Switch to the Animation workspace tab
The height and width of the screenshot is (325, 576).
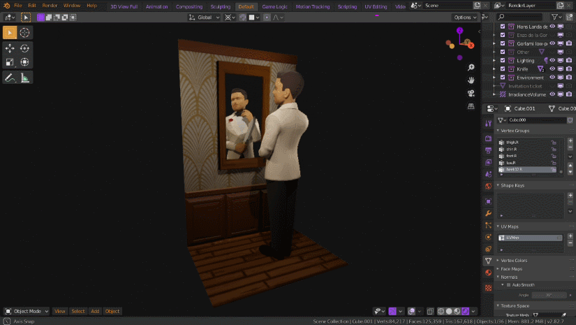click(x=156, y=6)
